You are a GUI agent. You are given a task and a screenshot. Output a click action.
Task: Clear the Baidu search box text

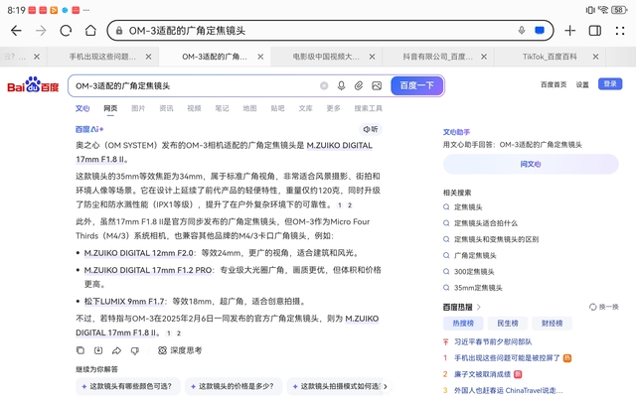(x=324, y=86)
